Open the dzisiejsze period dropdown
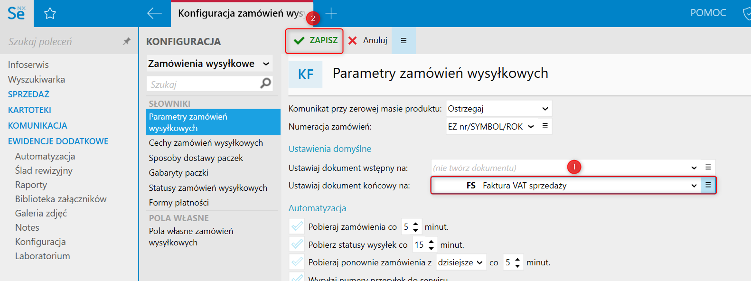Image resolution: width=751 pixels, height=281 pixels. (x=461, y=262)
